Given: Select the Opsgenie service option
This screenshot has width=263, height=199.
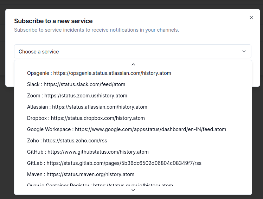Looking at the screenshot, I should click(133, 73).
